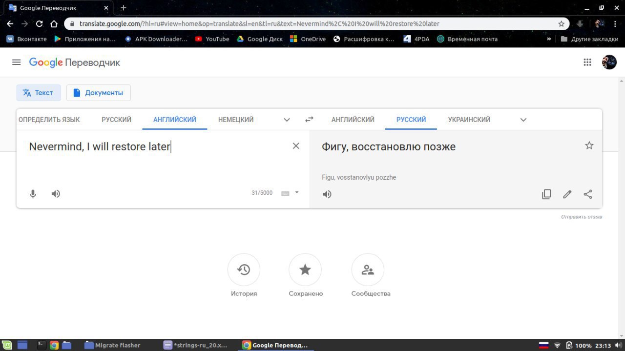Screen dimensions: 625x351
Task: Select Определить язык as source
Action: pos(49,120)
